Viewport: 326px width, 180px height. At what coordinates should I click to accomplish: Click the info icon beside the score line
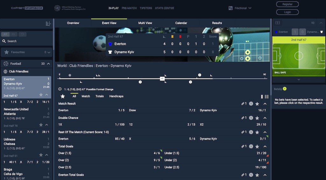[x=60, y=89]
